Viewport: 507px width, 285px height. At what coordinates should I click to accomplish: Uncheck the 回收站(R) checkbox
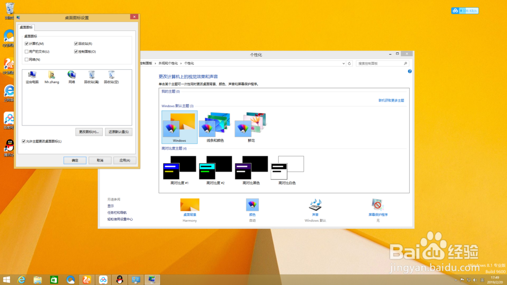coord(76,44)
